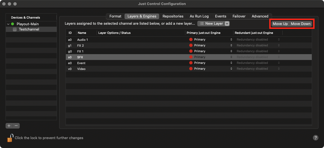This screenshot has height=148, width=324.
Task: Select the SFX layer name
Action: pyautogui.click(x=80, y=57)
